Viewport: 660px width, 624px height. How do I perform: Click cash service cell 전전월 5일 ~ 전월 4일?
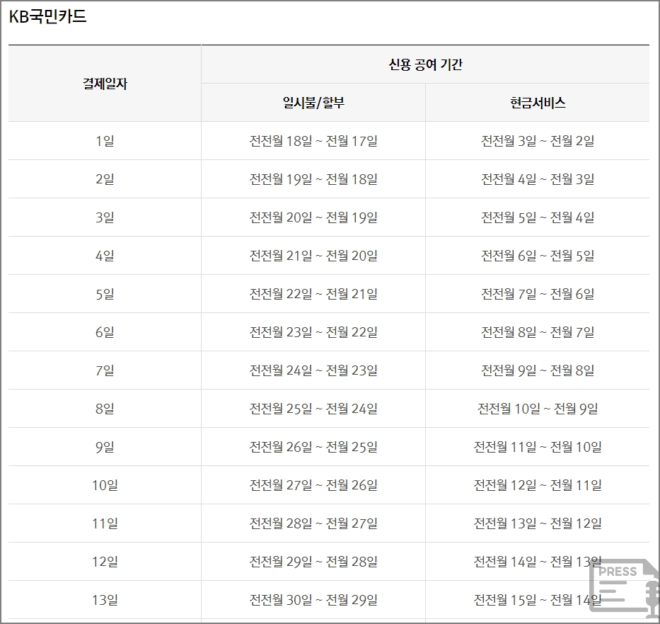[538, 217]
